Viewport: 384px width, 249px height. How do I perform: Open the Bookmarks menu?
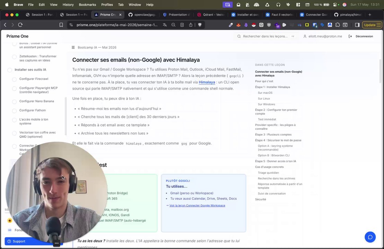point(87,4)
